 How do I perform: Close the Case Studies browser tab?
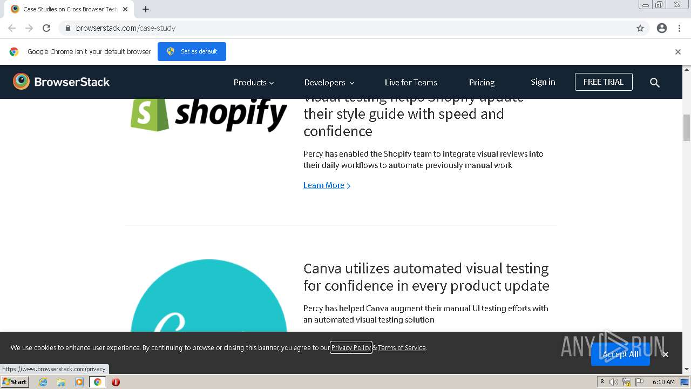[x=125, y=9]
